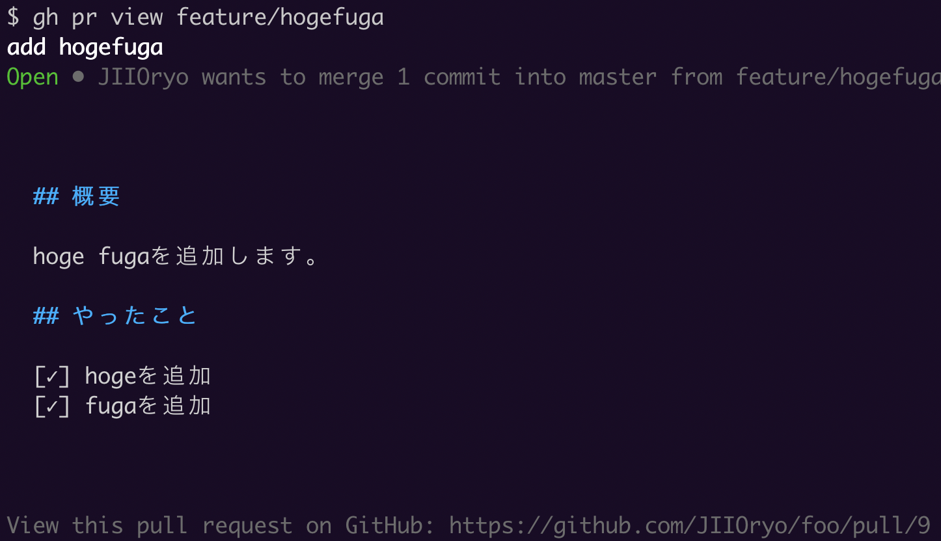Click the hoge fugaを追加します description line

(176, 257)
